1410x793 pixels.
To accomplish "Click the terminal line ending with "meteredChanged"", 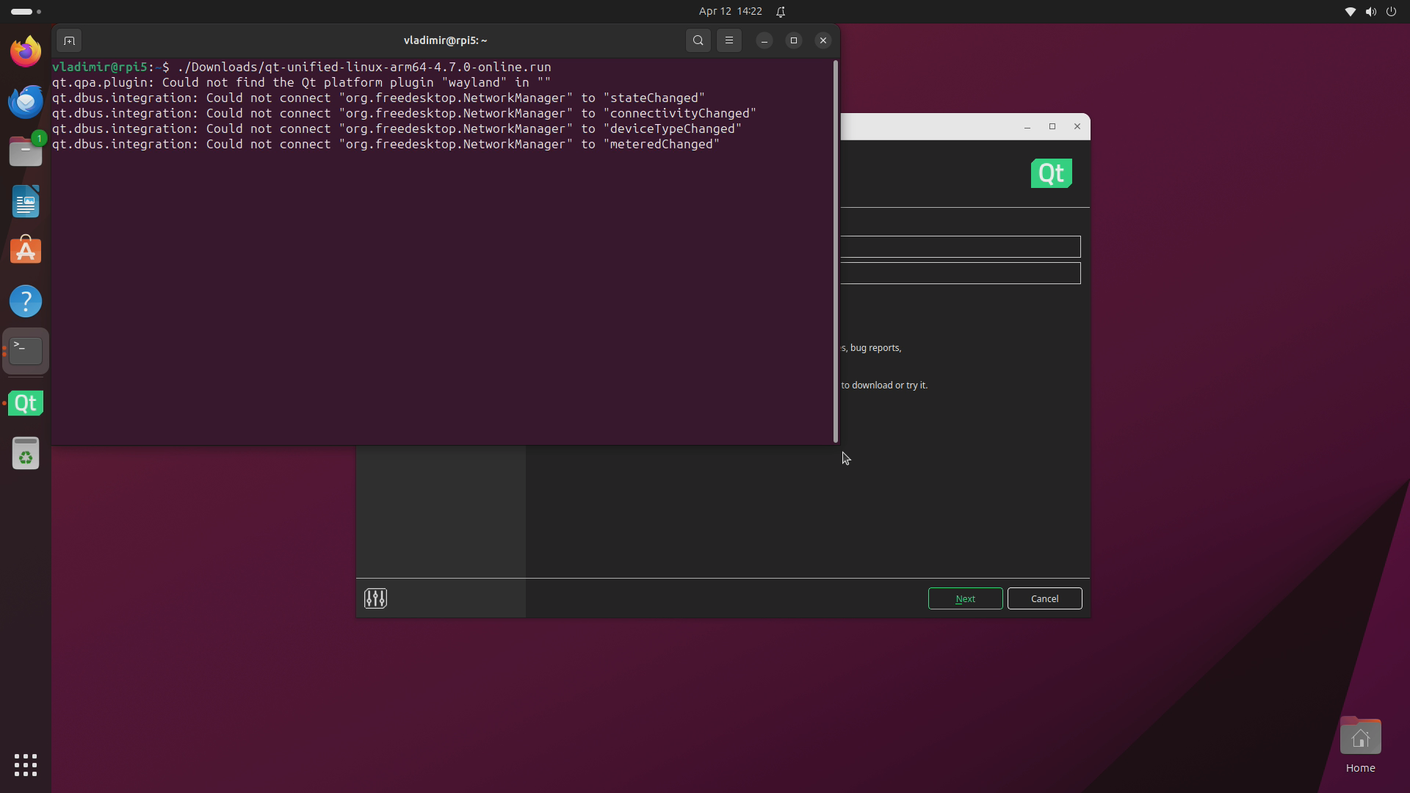I will 386,144.
